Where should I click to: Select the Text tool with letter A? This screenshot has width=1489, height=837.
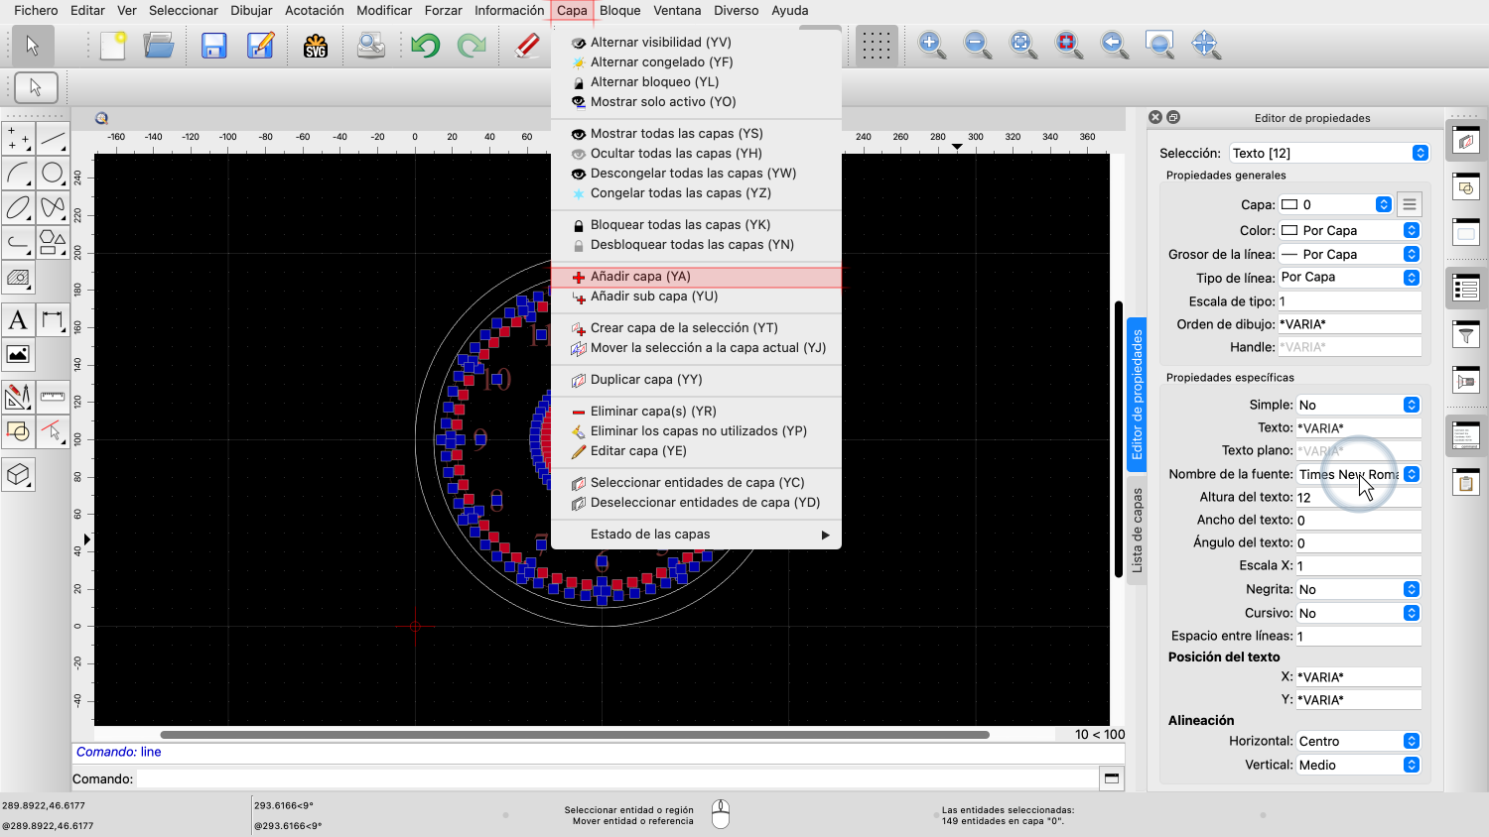[x=18, y=319]
